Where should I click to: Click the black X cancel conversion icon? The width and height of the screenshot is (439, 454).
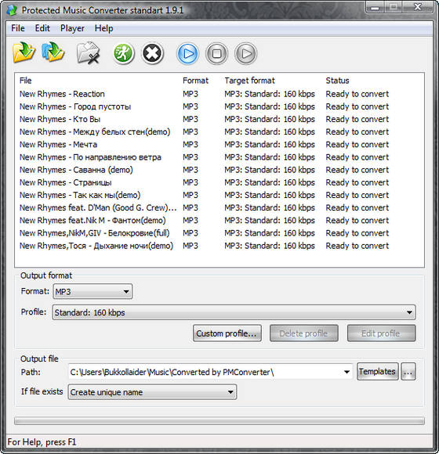(153, 53)
